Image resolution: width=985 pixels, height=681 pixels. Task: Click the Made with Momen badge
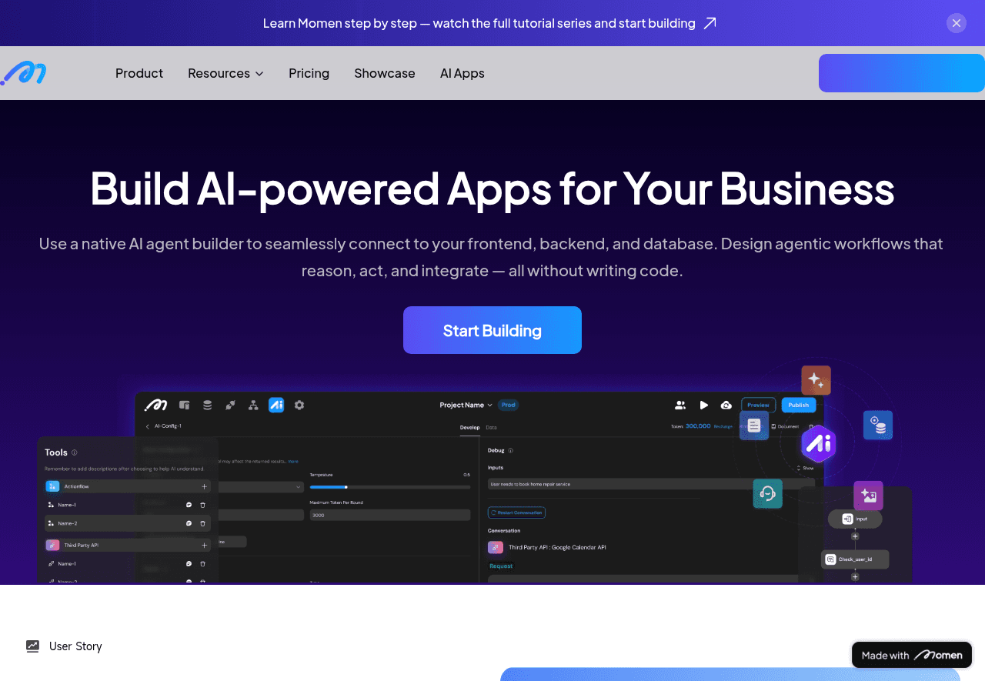pos(911,655)
